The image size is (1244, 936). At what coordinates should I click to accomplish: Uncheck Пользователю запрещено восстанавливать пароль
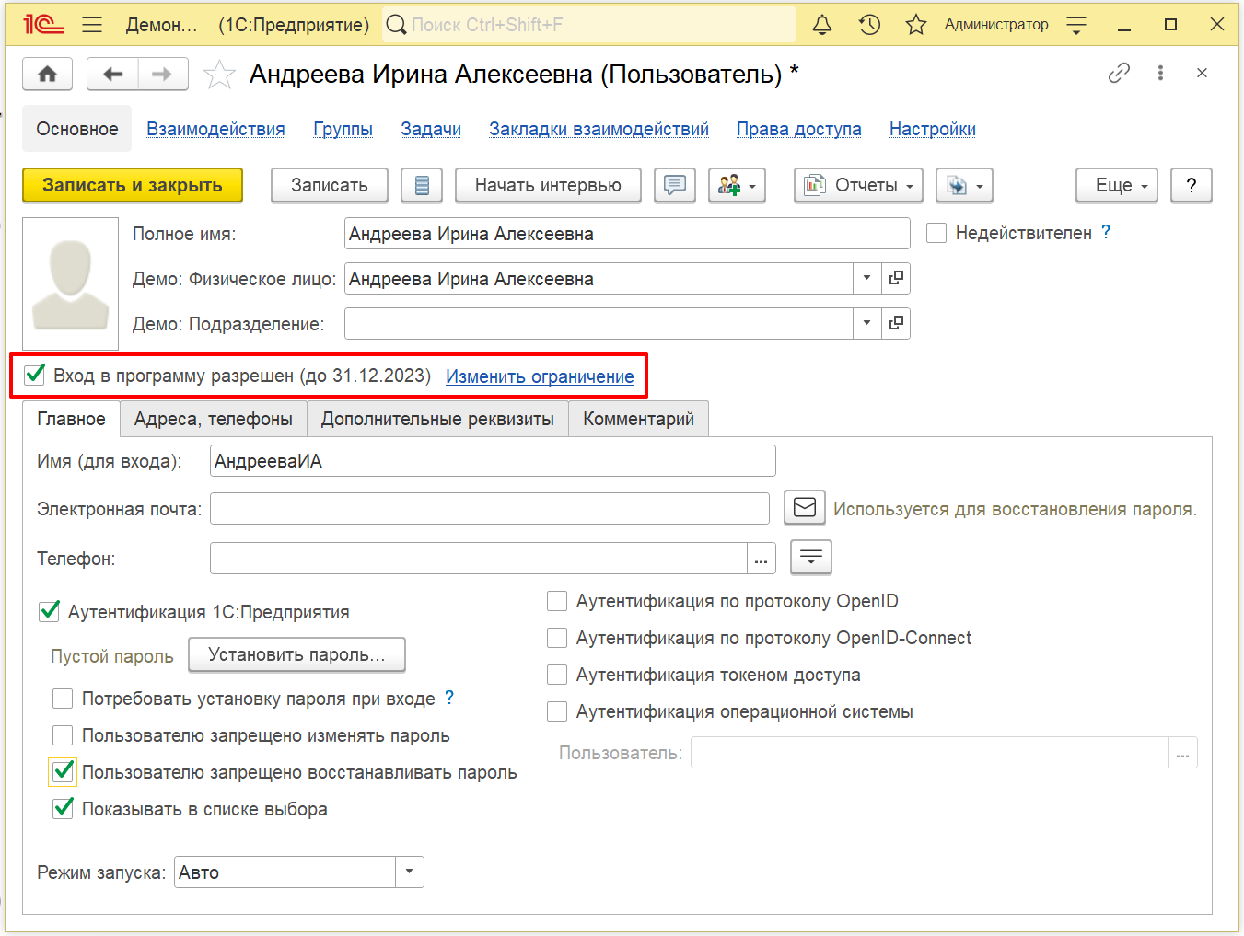(63, 771)
